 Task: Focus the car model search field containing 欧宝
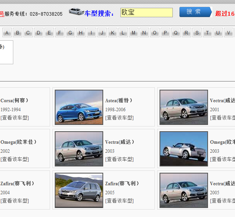point(146,13)
